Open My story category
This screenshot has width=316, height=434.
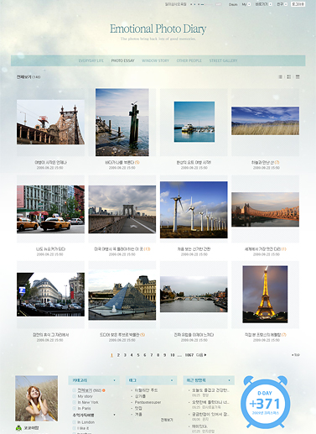[85, 396]
